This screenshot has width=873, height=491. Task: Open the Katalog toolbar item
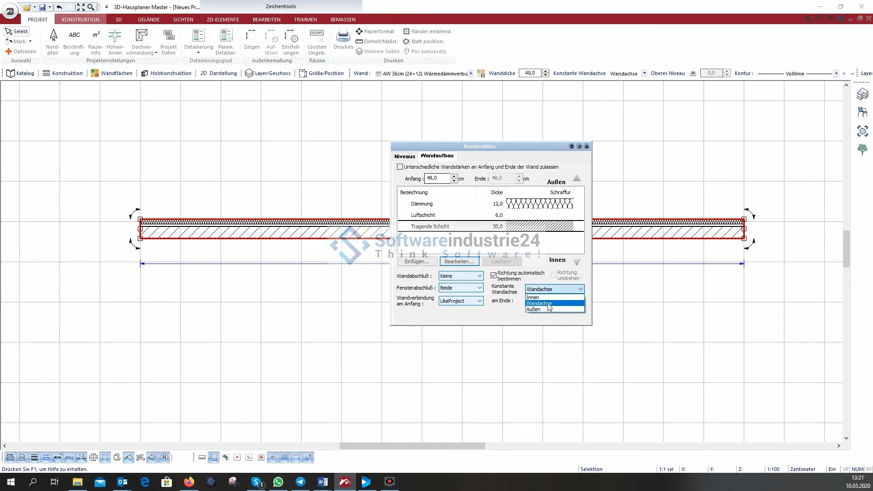(20, 73)
